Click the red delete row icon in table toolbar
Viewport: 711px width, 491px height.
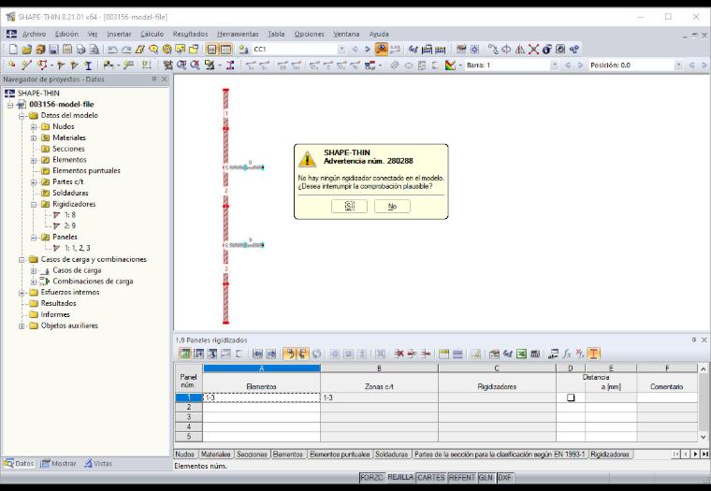(399, 354)
